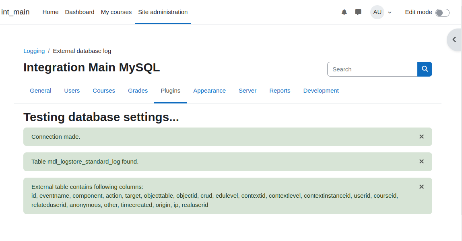Click the 'Edit mode' label
Screen dimensions: 462x241
pyautogui.click(x=419, y=12)
